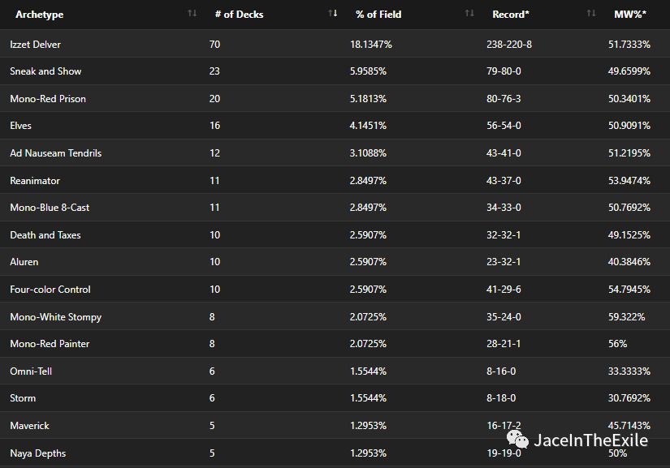Viewport: 670px width, 468px height.
Task: Select Elves in the archetype list
Action: click(21, 126)
